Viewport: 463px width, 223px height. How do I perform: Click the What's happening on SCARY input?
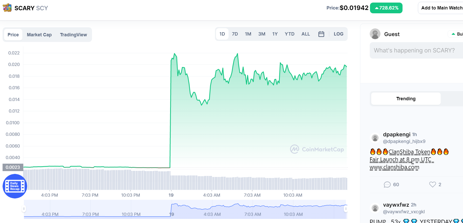[416, 50]
